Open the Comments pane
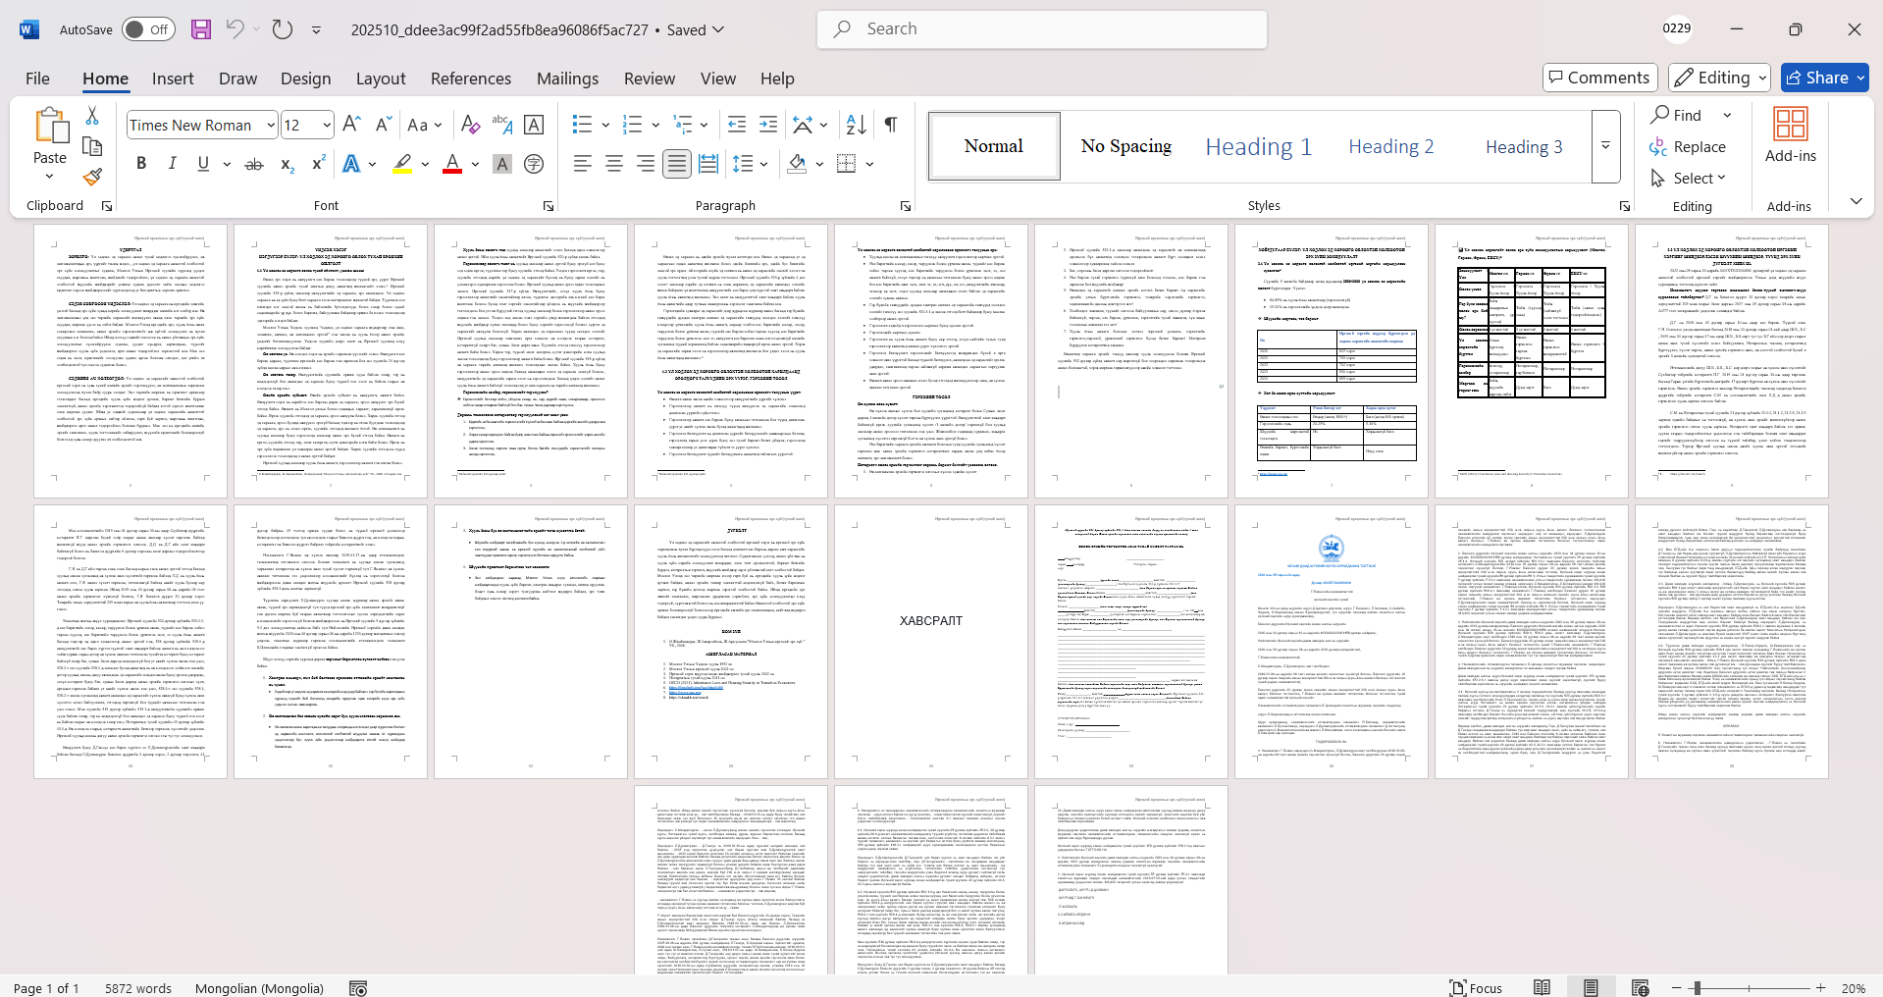The width and height of the screenshot is (1883, 997). 1599,78
